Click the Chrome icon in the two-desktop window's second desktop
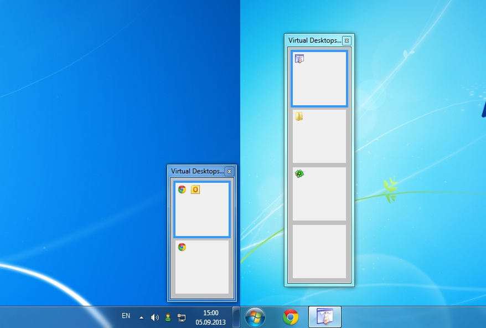 pos(182,247)
